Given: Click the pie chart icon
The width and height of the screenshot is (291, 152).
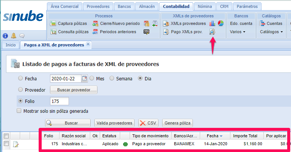Looking at the screenshot, I should pos(221,23).
